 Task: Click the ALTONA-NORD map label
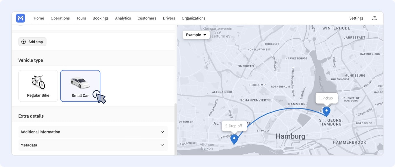pyautogui.click(x=222, y=92)
